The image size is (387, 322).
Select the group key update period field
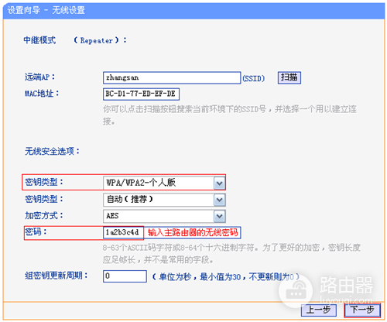pyautogui.click(x=125, y=276)
